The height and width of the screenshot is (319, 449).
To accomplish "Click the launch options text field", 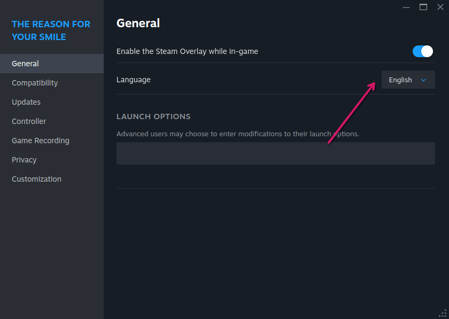I will [x=275, y=153].
